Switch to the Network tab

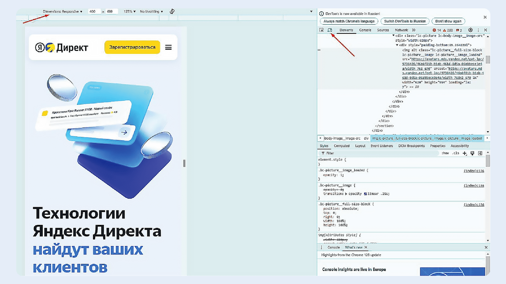[x=401, y=30]
